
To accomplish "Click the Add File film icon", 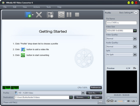I will click(28, 15).
